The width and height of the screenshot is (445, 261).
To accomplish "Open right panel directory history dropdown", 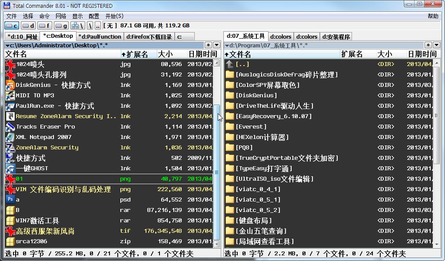I will [436, 45].
